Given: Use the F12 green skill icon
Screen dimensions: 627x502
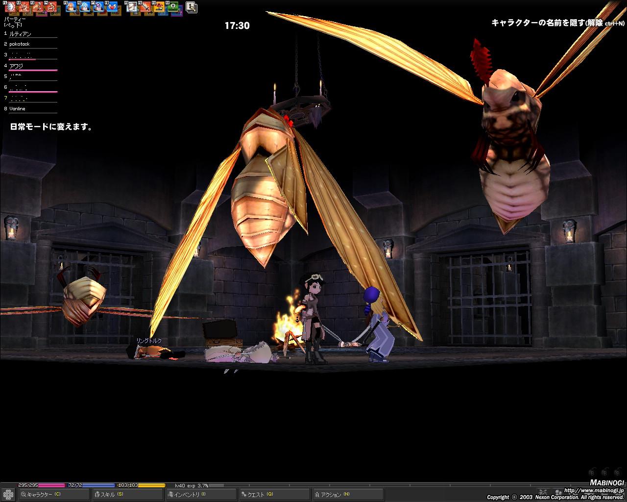Looking at the screenshot, I should [x=173, y=7].
